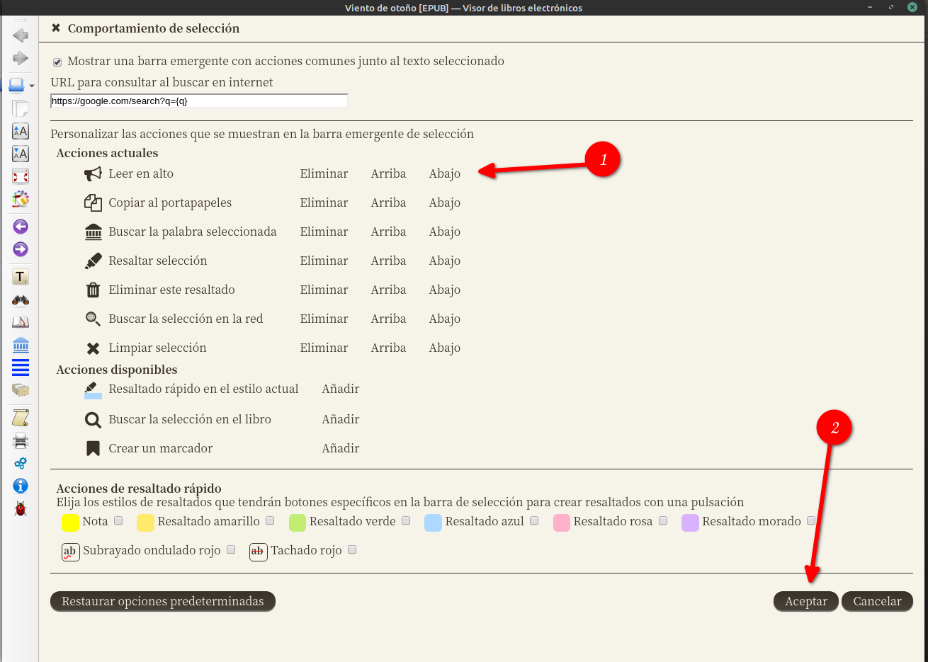Click the green Resaltado verde color swatch
Screen dimensions: 928x662
[298, 523]
